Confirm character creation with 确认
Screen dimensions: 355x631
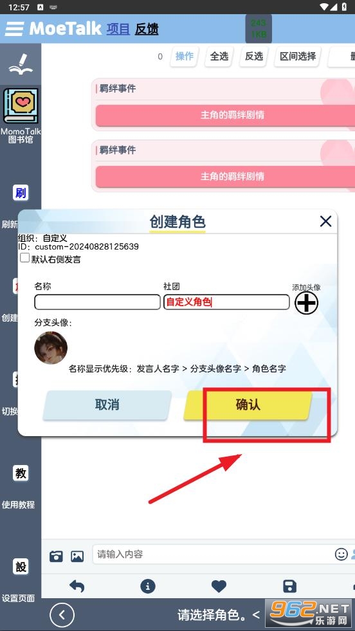coord(248,405)
